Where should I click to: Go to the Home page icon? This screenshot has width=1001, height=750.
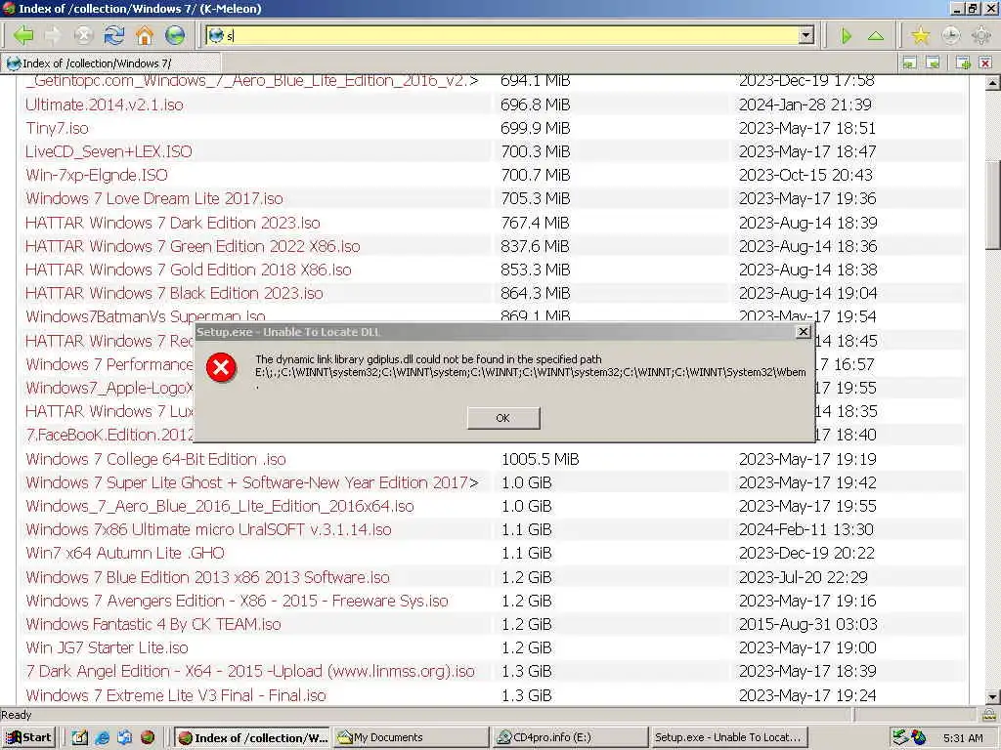click(145, 35)
